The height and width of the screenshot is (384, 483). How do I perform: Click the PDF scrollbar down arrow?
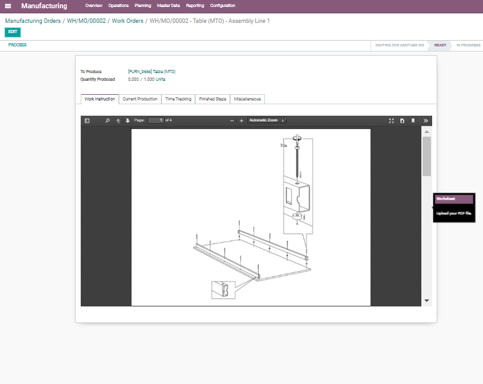[426, 300]
